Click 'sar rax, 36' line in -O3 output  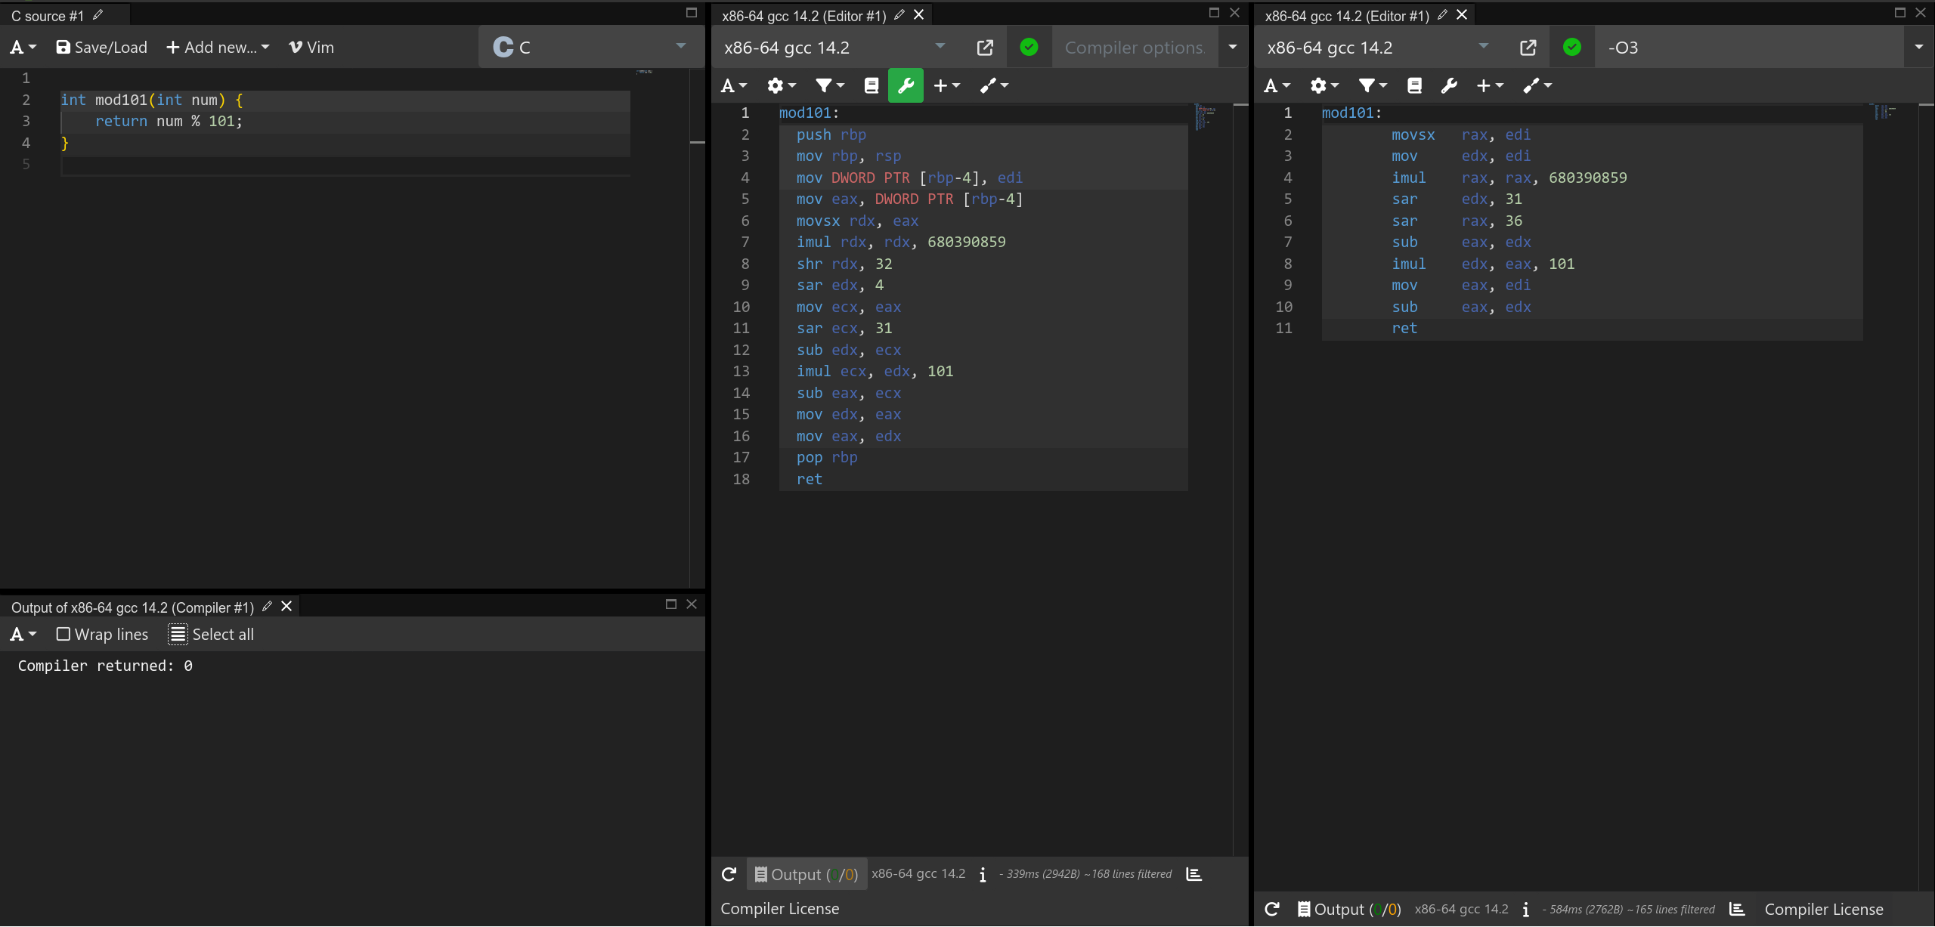pyautogui.click(x=1457, y=221)
